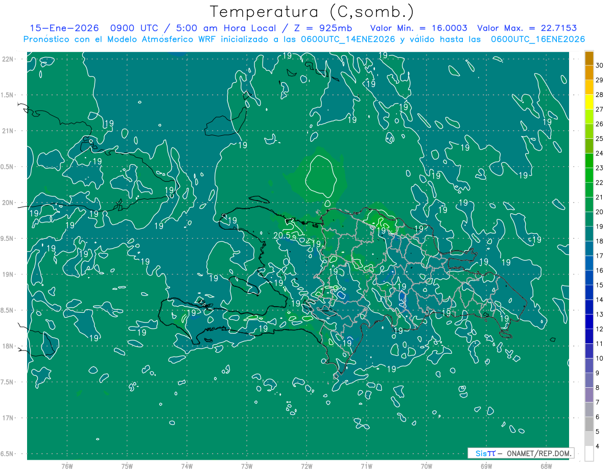The height and width of the screenshot is (473, 613).
Task: Click the "22N" latitude axis label
Action: pyautogui.click(x=8, y=59)
